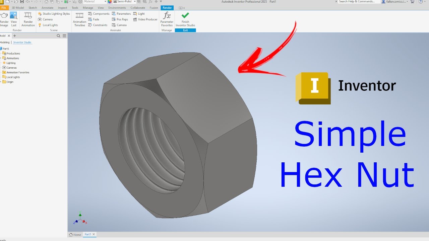Image resolution: width=429 pixels, height=241 pixels.
Task: Expand Origin tree node
Action: coord(1,82)
